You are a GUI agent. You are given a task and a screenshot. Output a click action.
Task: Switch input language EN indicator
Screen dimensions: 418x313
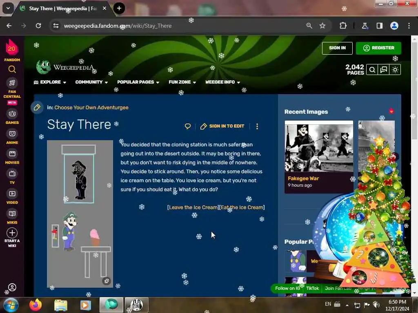(328, 304)
